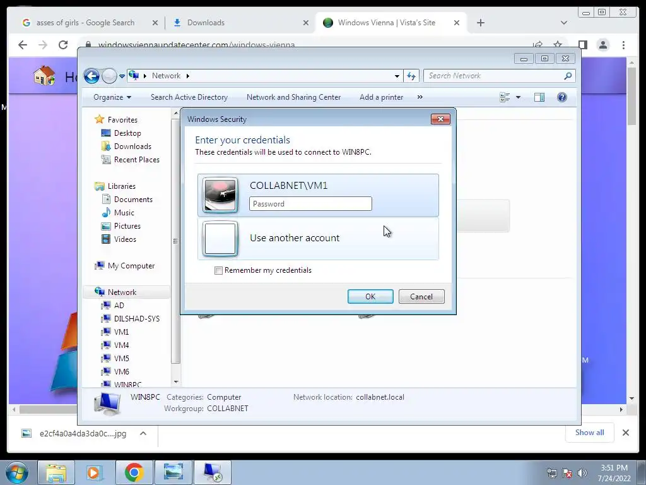646x485 pixels.
Task: Tick Remember my credentials checkbox
Action: click(x=218, y=270)
